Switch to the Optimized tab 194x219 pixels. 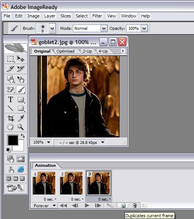click(x=65, y=51)
